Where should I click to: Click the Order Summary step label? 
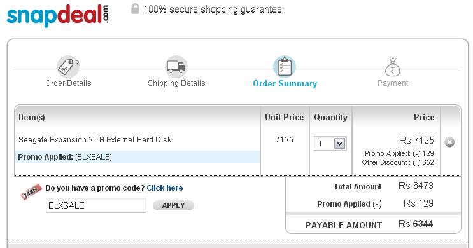(285, 83)
